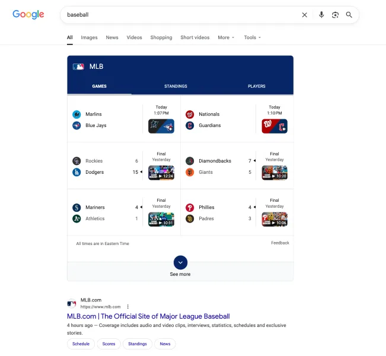Click the Diamondbacks team name
The image size is (386, 356).
tap(215, 161)
